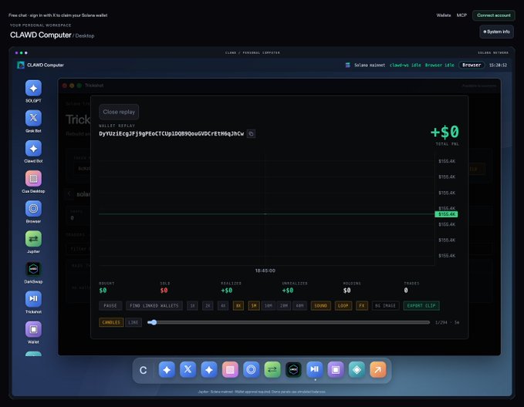Click the 'Browser idle' status
This screenshot has height=407, width=524.
tap(440, 65)
